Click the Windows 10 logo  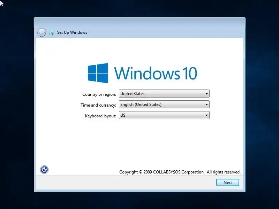click(142, 73)
